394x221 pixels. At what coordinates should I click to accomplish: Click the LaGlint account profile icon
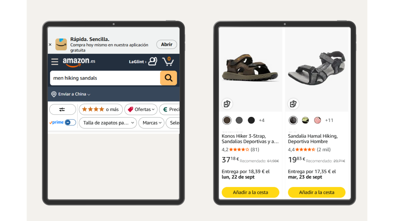pos(152,61)
